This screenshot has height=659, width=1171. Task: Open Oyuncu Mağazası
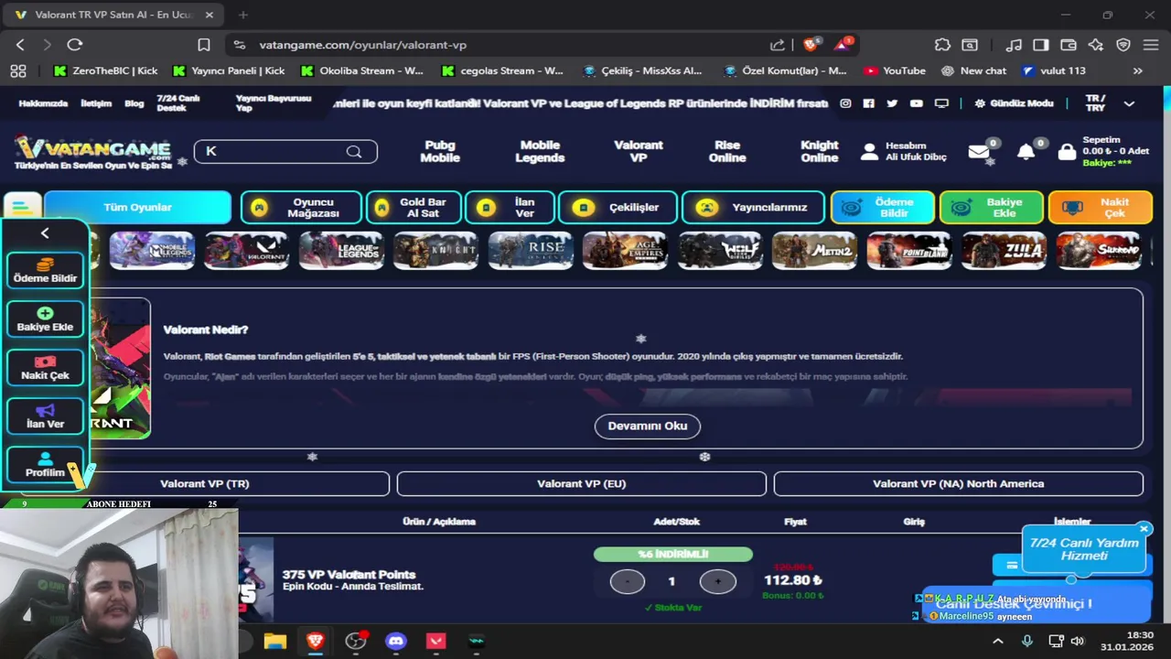point(301,208)
